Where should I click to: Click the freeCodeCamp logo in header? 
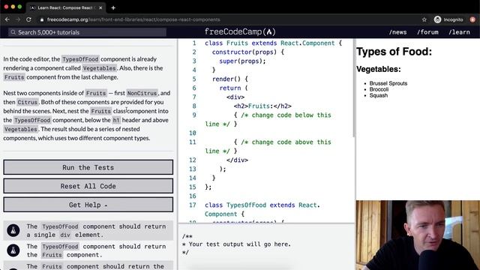pos(240,31)
